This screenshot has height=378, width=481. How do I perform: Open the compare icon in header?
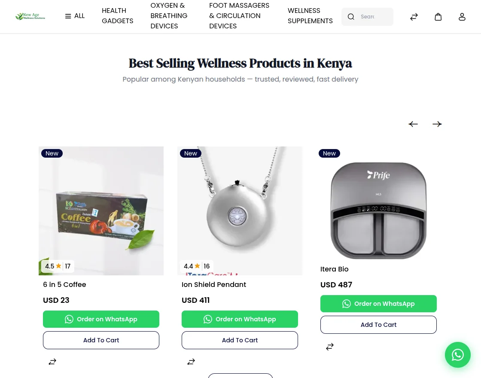(414, 17)
